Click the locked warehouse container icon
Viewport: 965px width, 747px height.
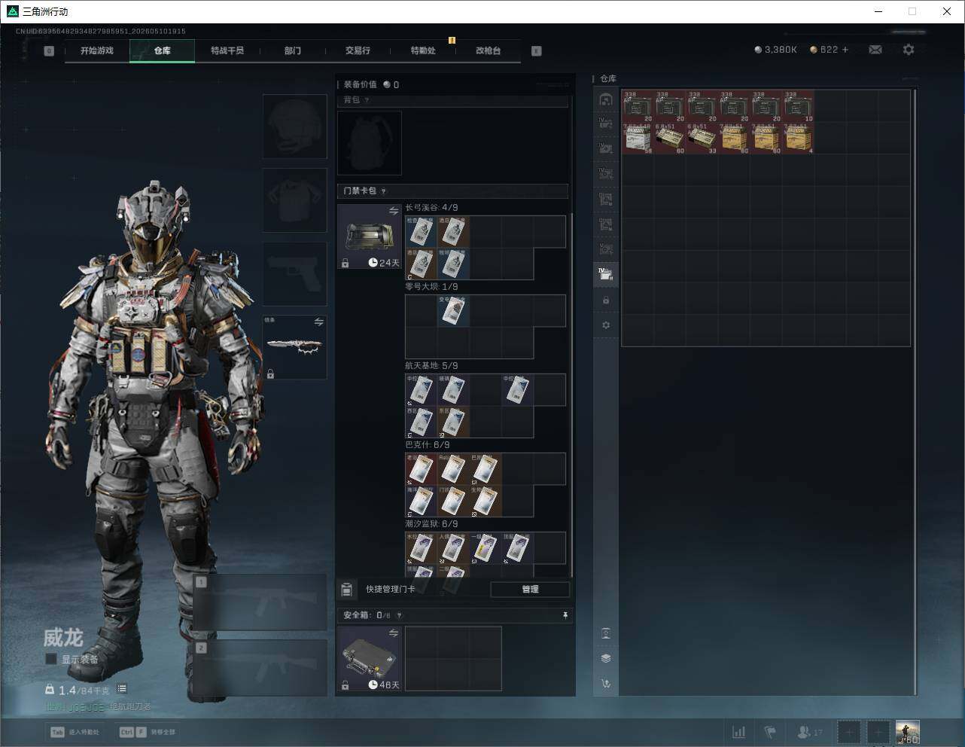point(606,300)
